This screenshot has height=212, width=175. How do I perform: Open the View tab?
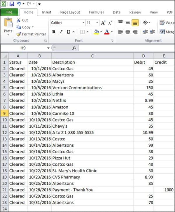tap(154, 12)
